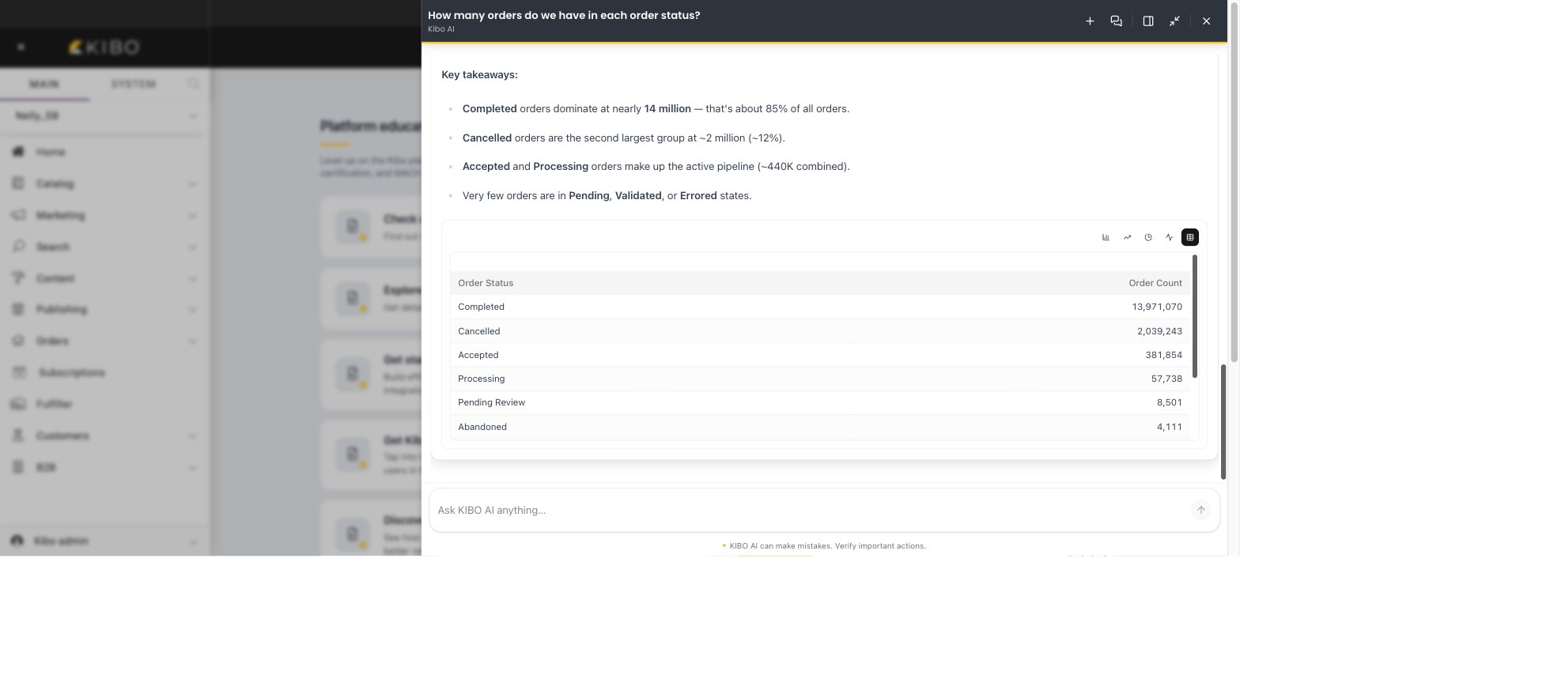Click the sidebar search magnifier icon

[194, 83]
